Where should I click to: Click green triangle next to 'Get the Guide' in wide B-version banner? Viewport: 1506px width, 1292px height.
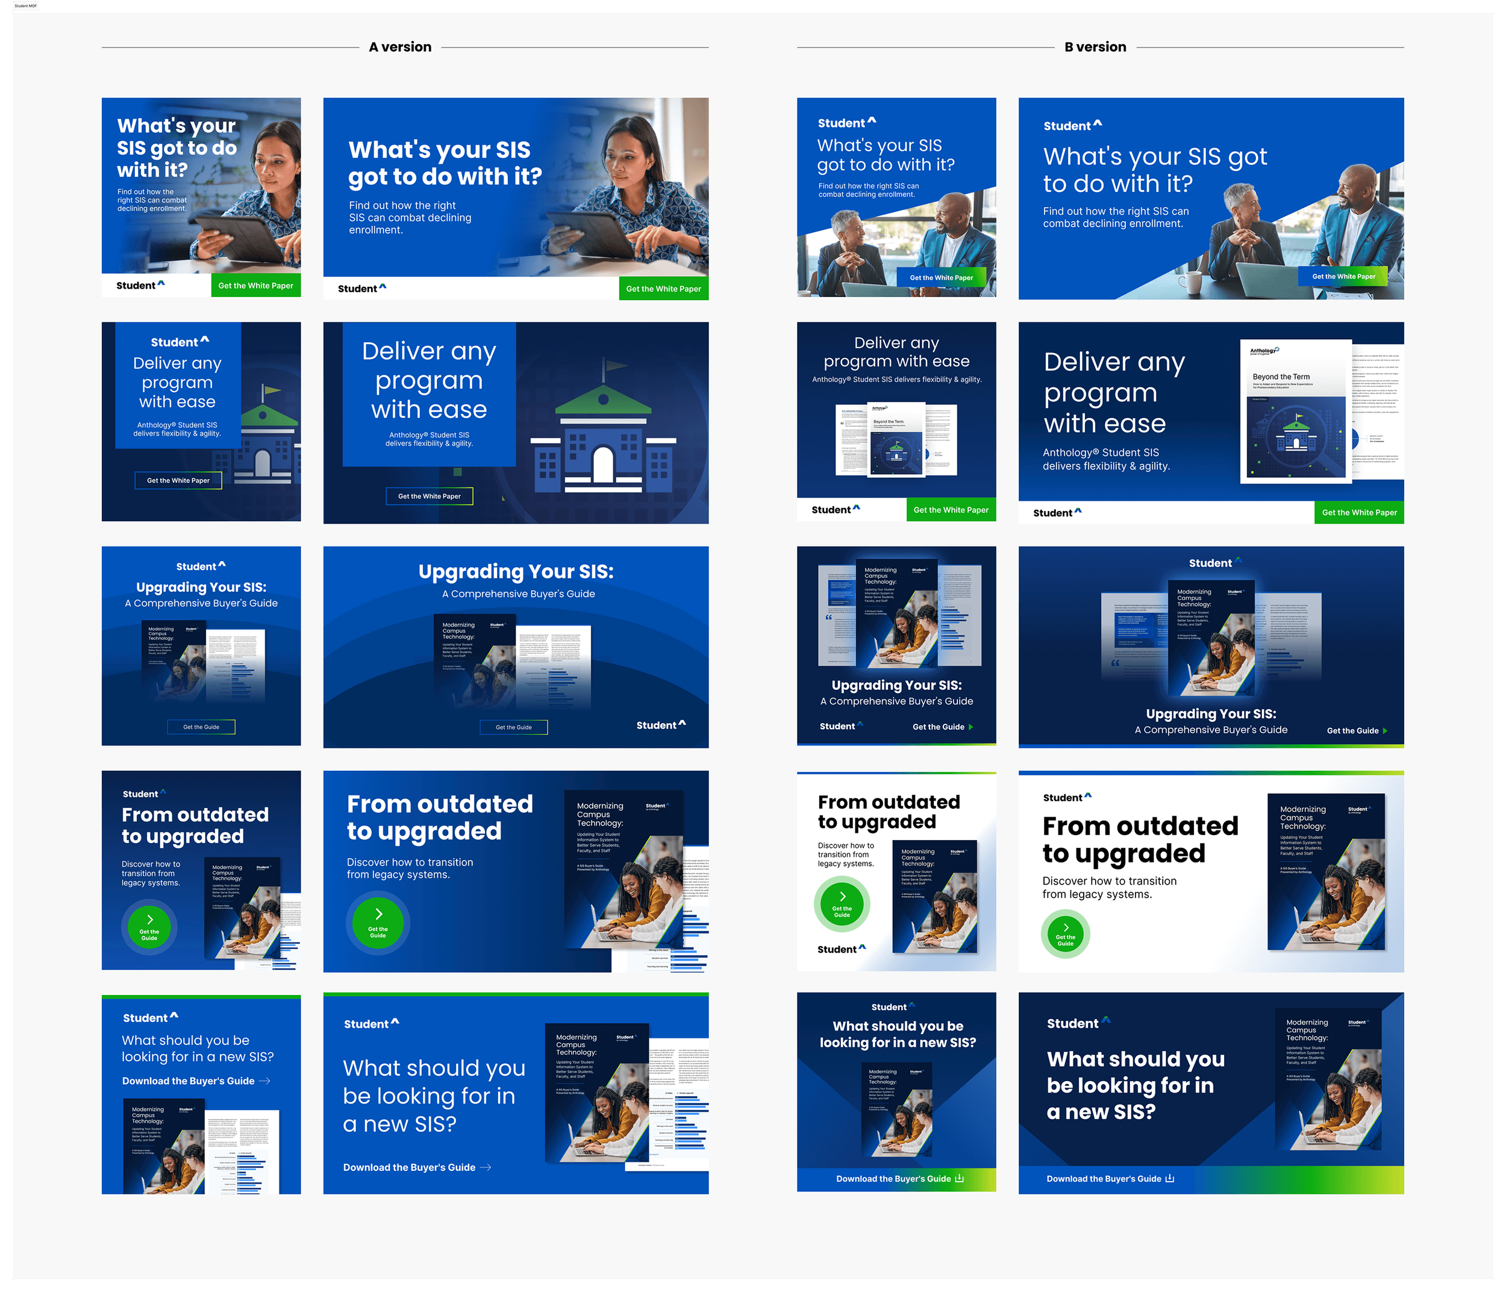point(1385,731)
